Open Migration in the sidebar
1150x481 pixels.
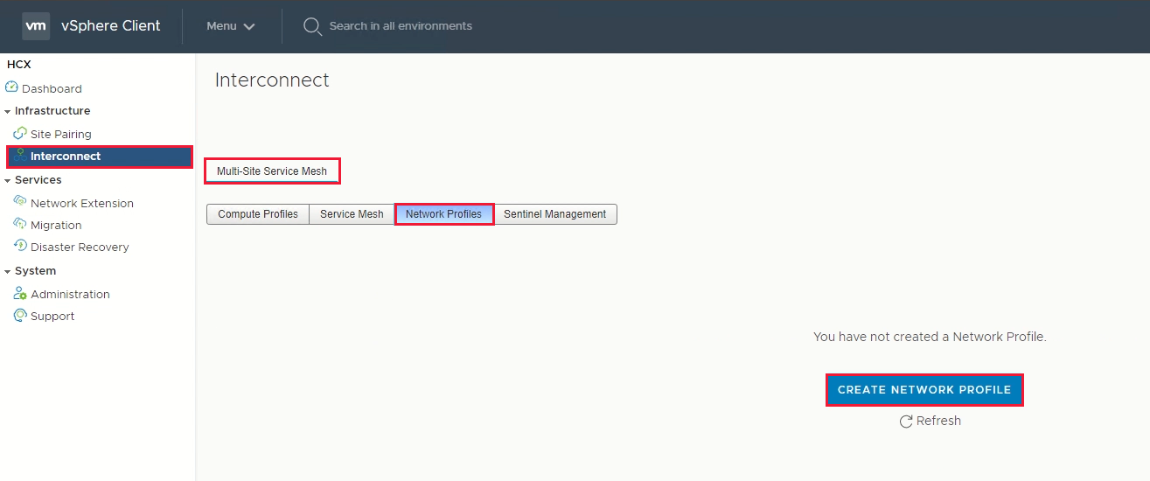point(56,225)
